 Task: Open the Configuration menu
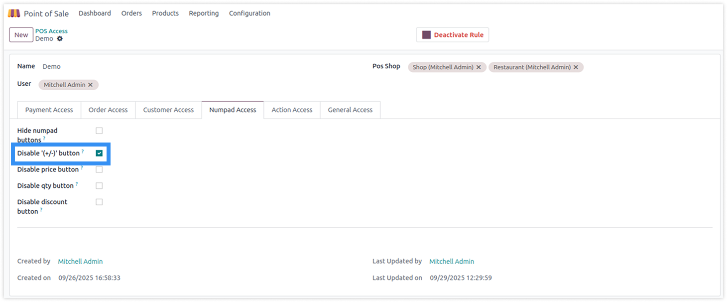coord(249,13)
